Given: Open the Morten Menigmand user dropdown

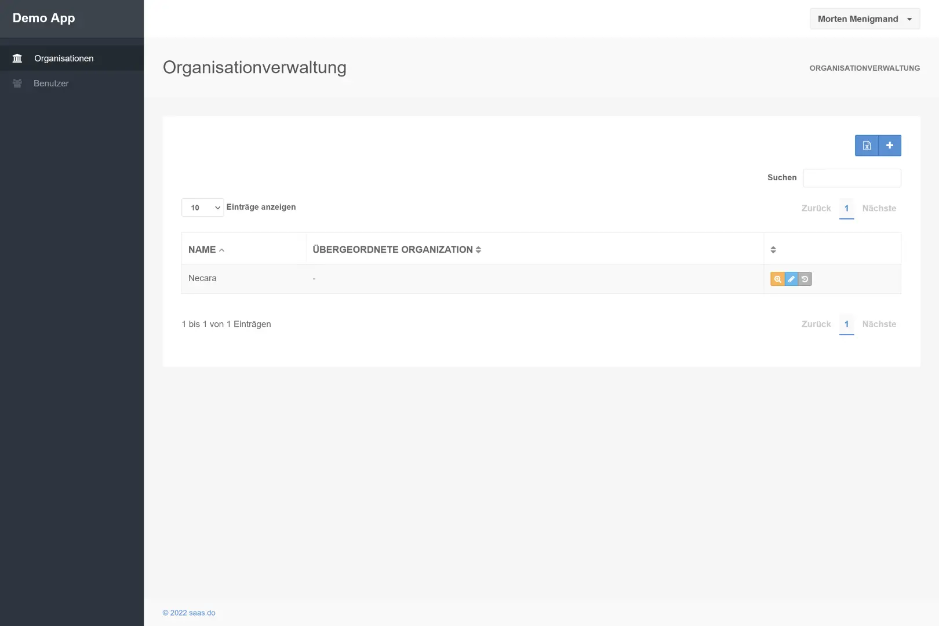Looking at the screenshot, I should point(864,19).
